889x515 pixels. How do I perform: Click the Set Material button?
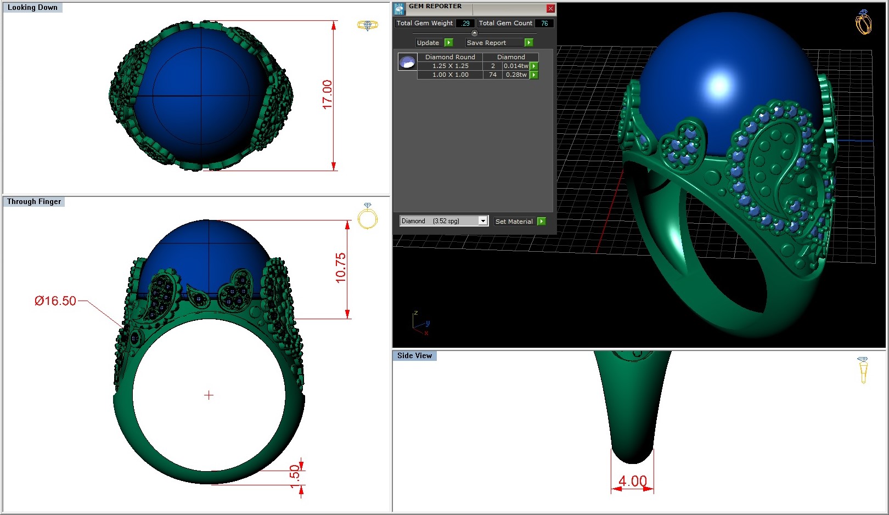[514, 222]
